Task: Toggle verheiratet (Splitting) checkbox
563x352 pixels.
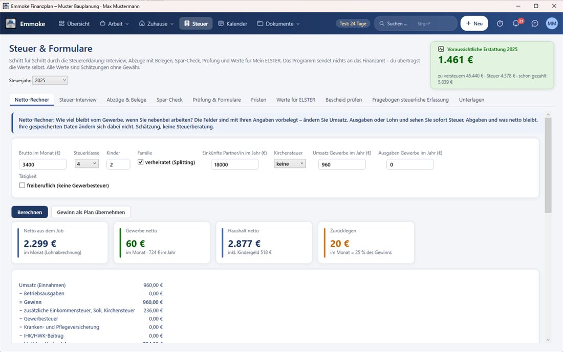Action: tap(140, 162)
